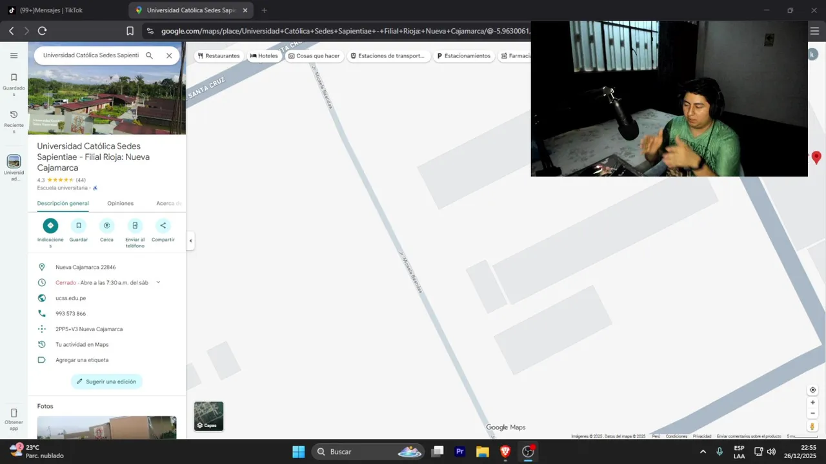
Task: Select the Estacionamientos chip
Action: tap(463, 56)
